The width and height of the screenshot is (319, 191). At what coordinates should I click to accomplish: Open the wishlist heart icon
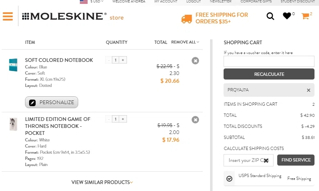pyautogui.click(x=287, y=16)
